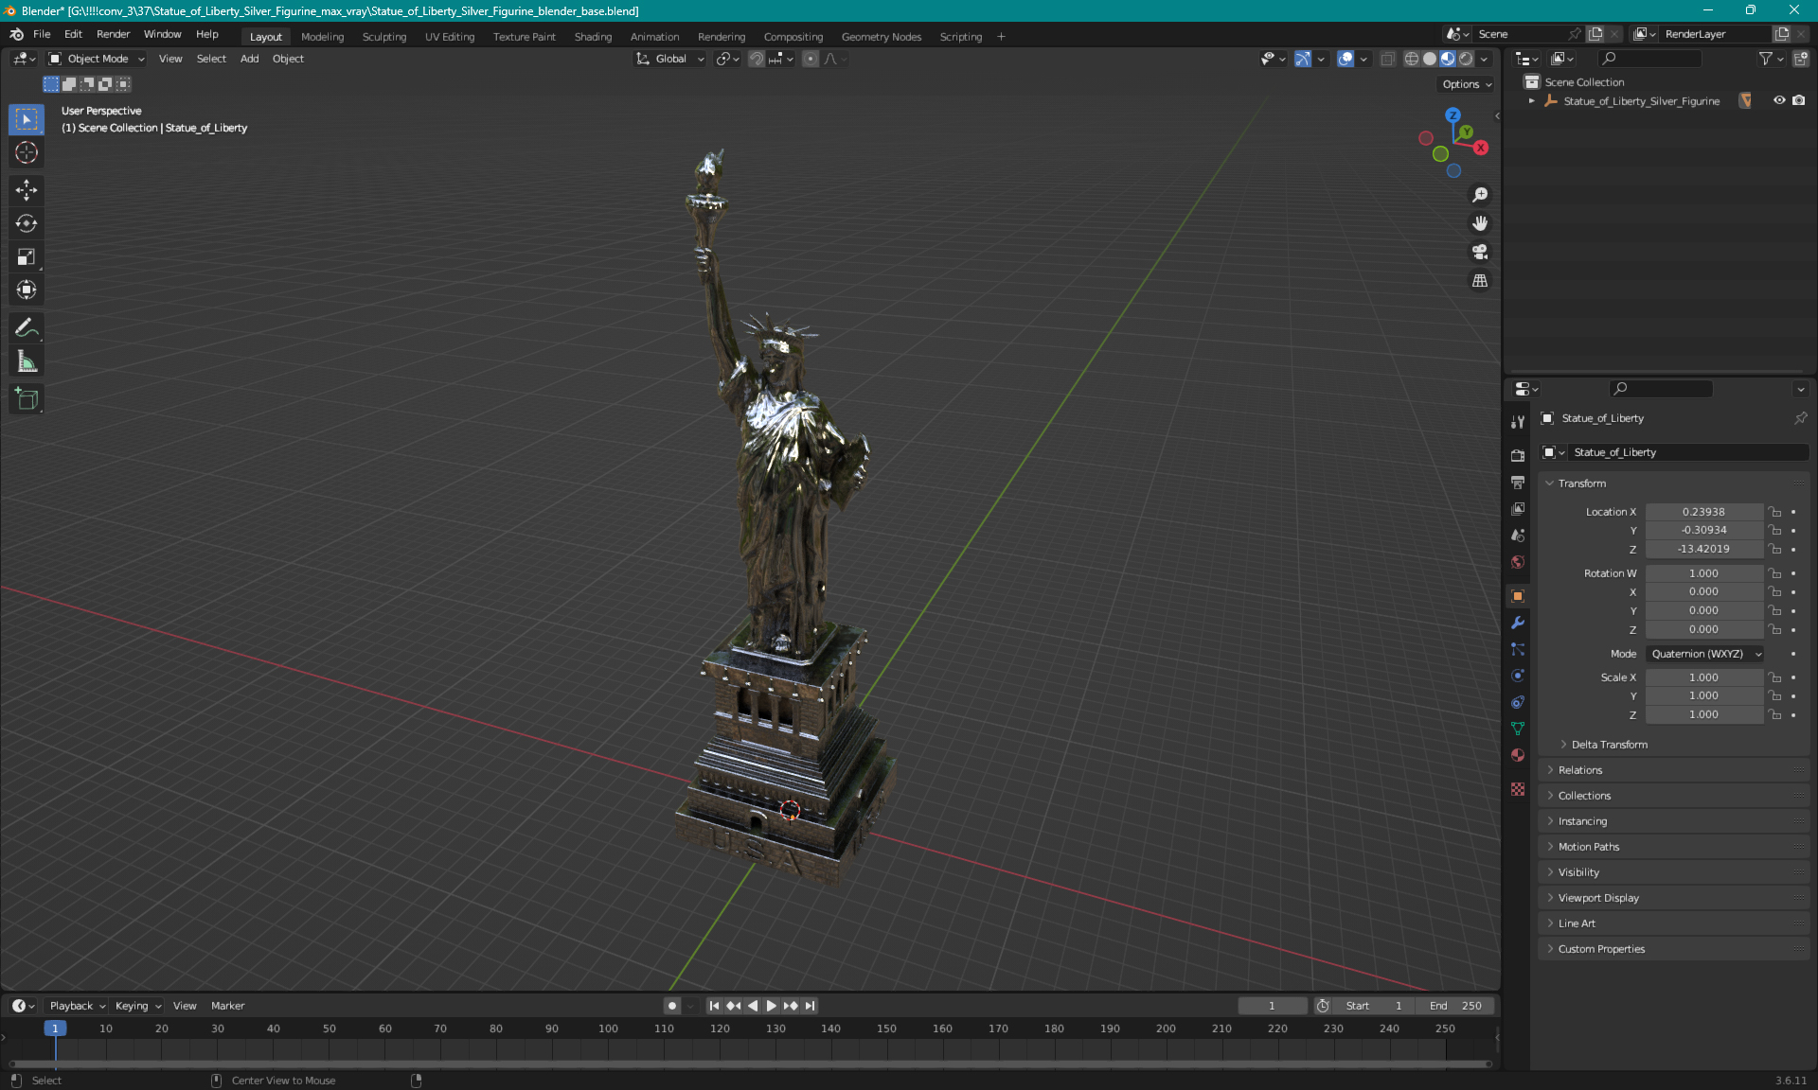Switch to Wireframe viewport shading
The image size is (1818, 1090).
(x=1412, y=59)
